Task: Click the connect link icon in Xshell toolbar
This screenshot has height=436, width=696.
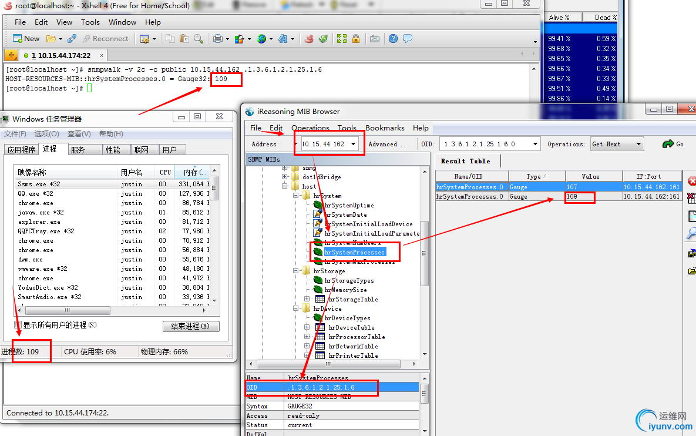Action: [72, 39]
